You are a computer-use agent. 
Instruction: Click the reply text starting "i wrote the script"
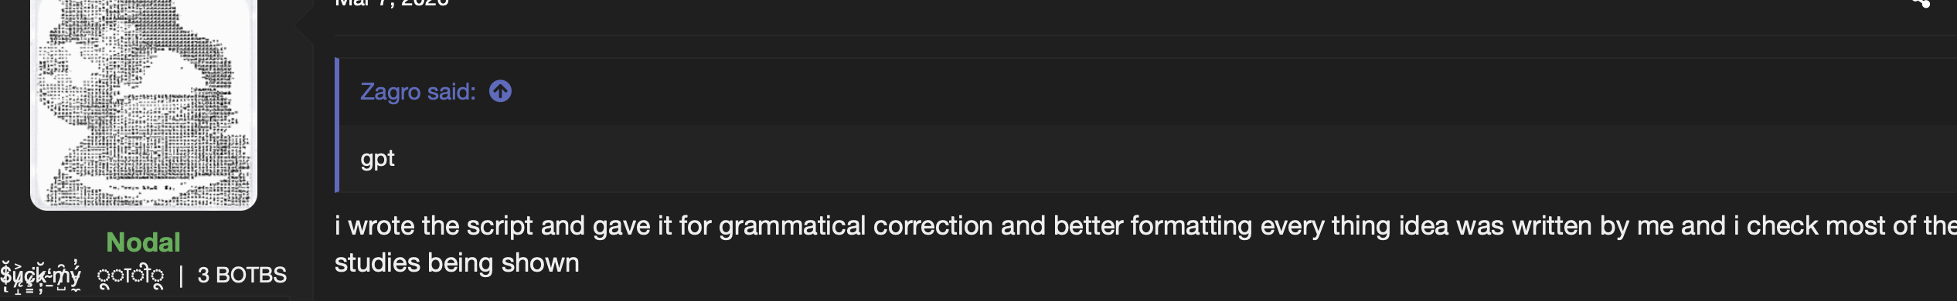point(1145,244)
